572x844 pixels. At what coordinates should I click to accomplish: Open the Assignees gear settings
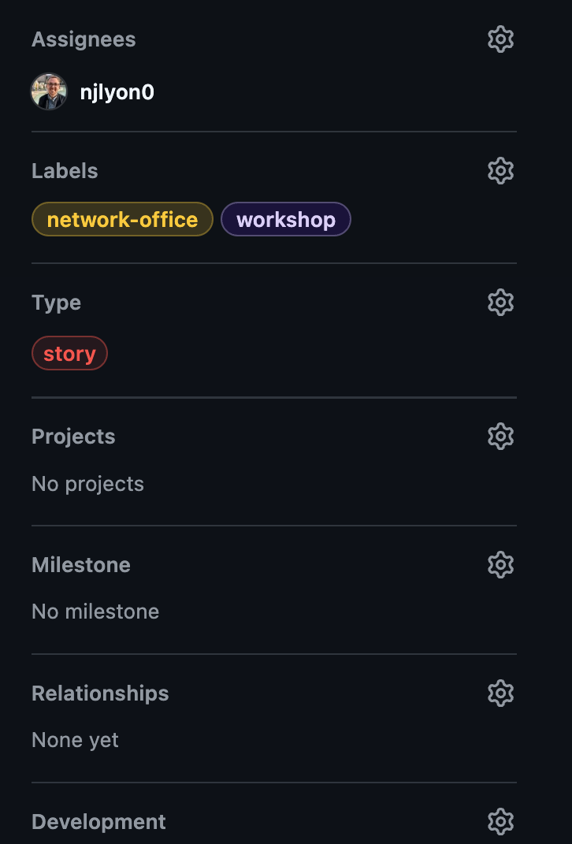(x=500, y=39)
